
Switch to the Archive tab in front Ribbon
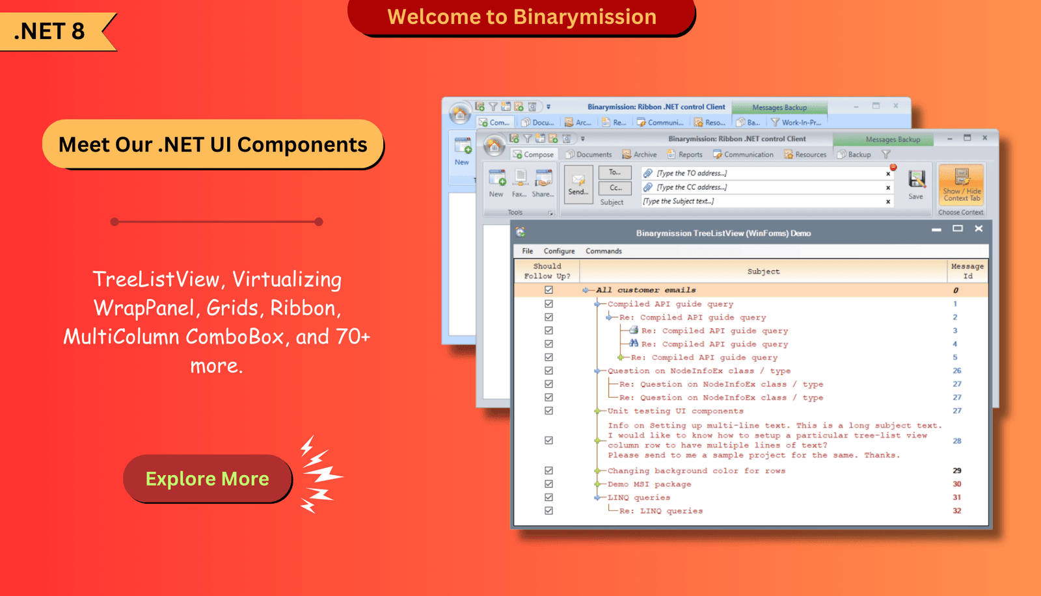coord(640,155)
